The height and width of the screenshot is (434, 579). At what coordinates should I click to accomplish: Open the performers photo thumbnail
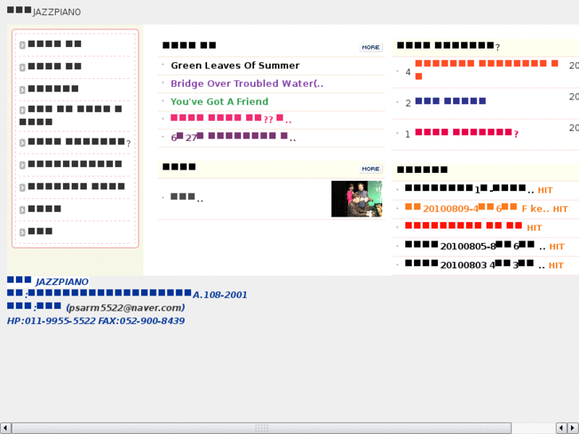(356, 199)
